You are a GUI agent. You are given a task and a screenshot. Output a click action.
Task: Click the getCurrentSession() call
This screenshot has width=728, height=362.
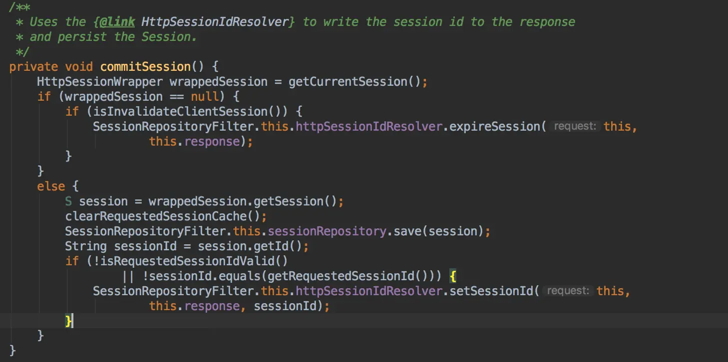tap(355, 82)
